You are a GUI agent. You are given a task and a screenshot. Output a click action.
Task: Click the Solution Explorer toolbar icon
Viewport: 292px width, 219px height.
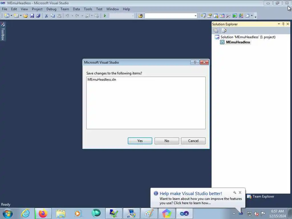pos(203,16)
